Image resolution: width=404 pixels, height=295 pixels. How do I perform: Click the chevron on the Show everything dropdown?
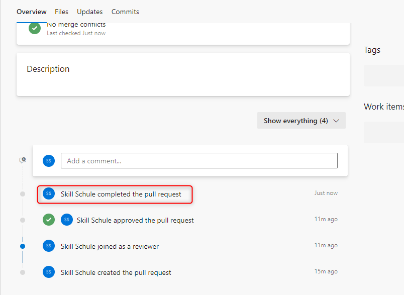[336, 121]
